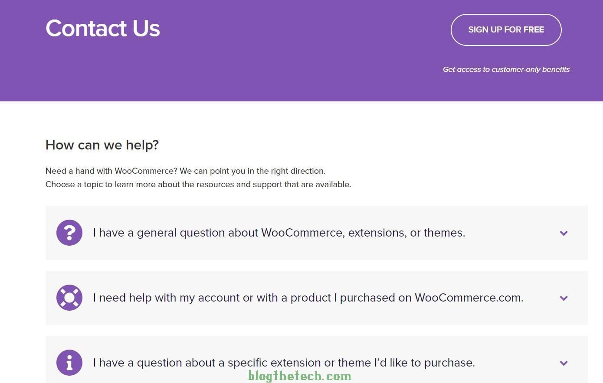Click the Sign Up For Free button

coord(506,30)
